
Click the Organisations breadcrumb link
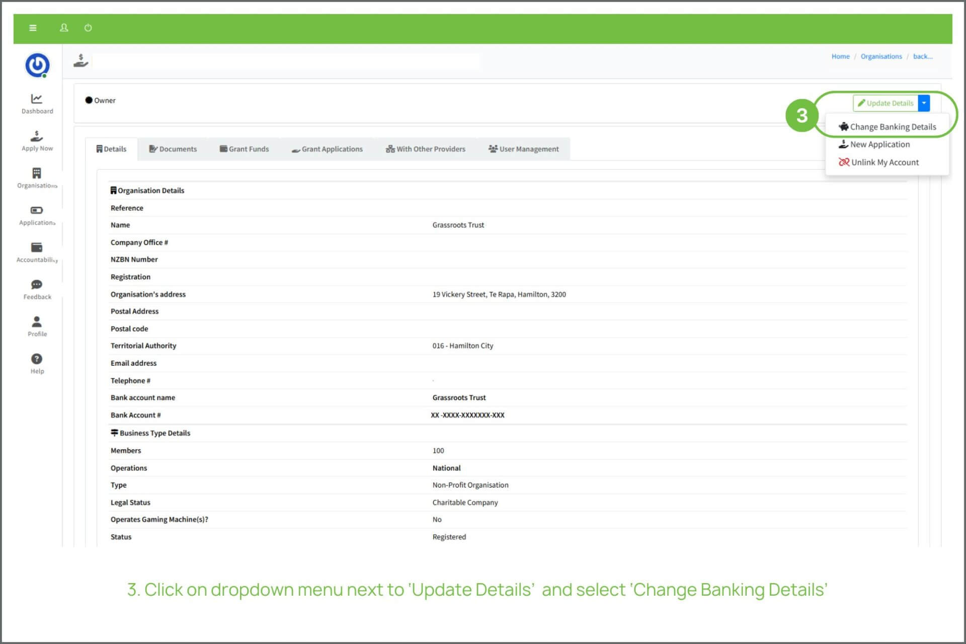tap(881, 56)
